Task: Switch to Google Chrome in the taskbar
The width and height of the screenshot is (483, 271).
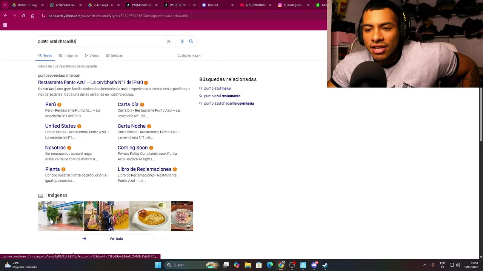Action: (x=281, y=265)
